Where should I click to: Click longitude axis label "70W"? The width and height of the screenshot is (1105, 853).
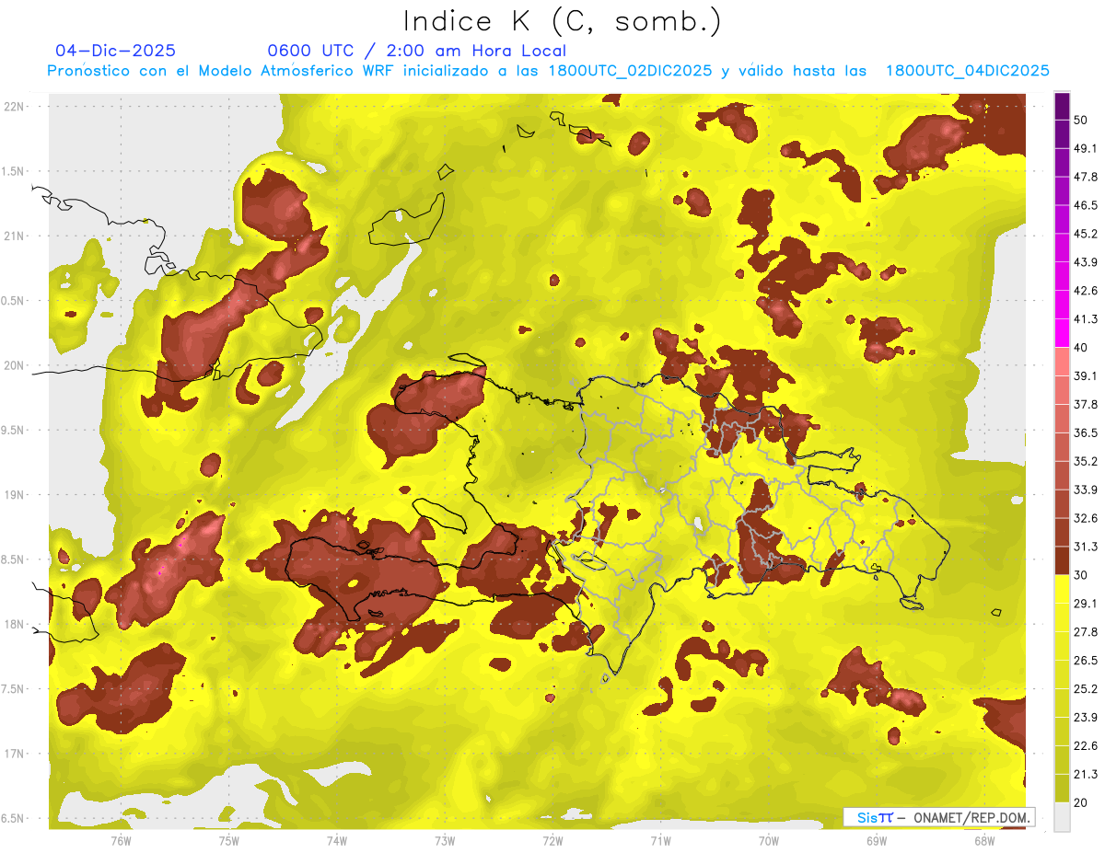pos(769,840)
